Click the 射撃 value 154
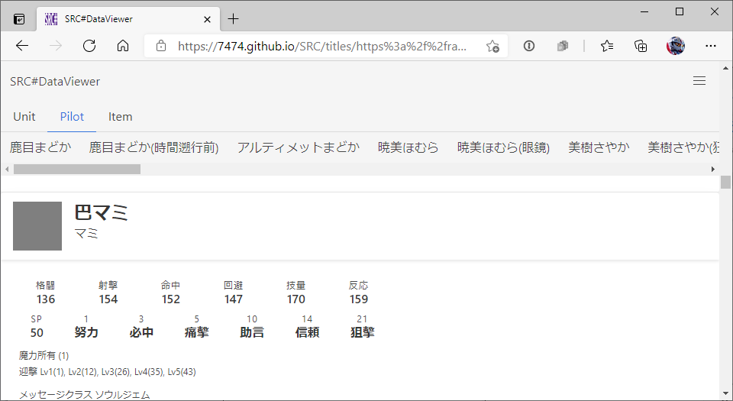733x401 pixels. (108, 299)
